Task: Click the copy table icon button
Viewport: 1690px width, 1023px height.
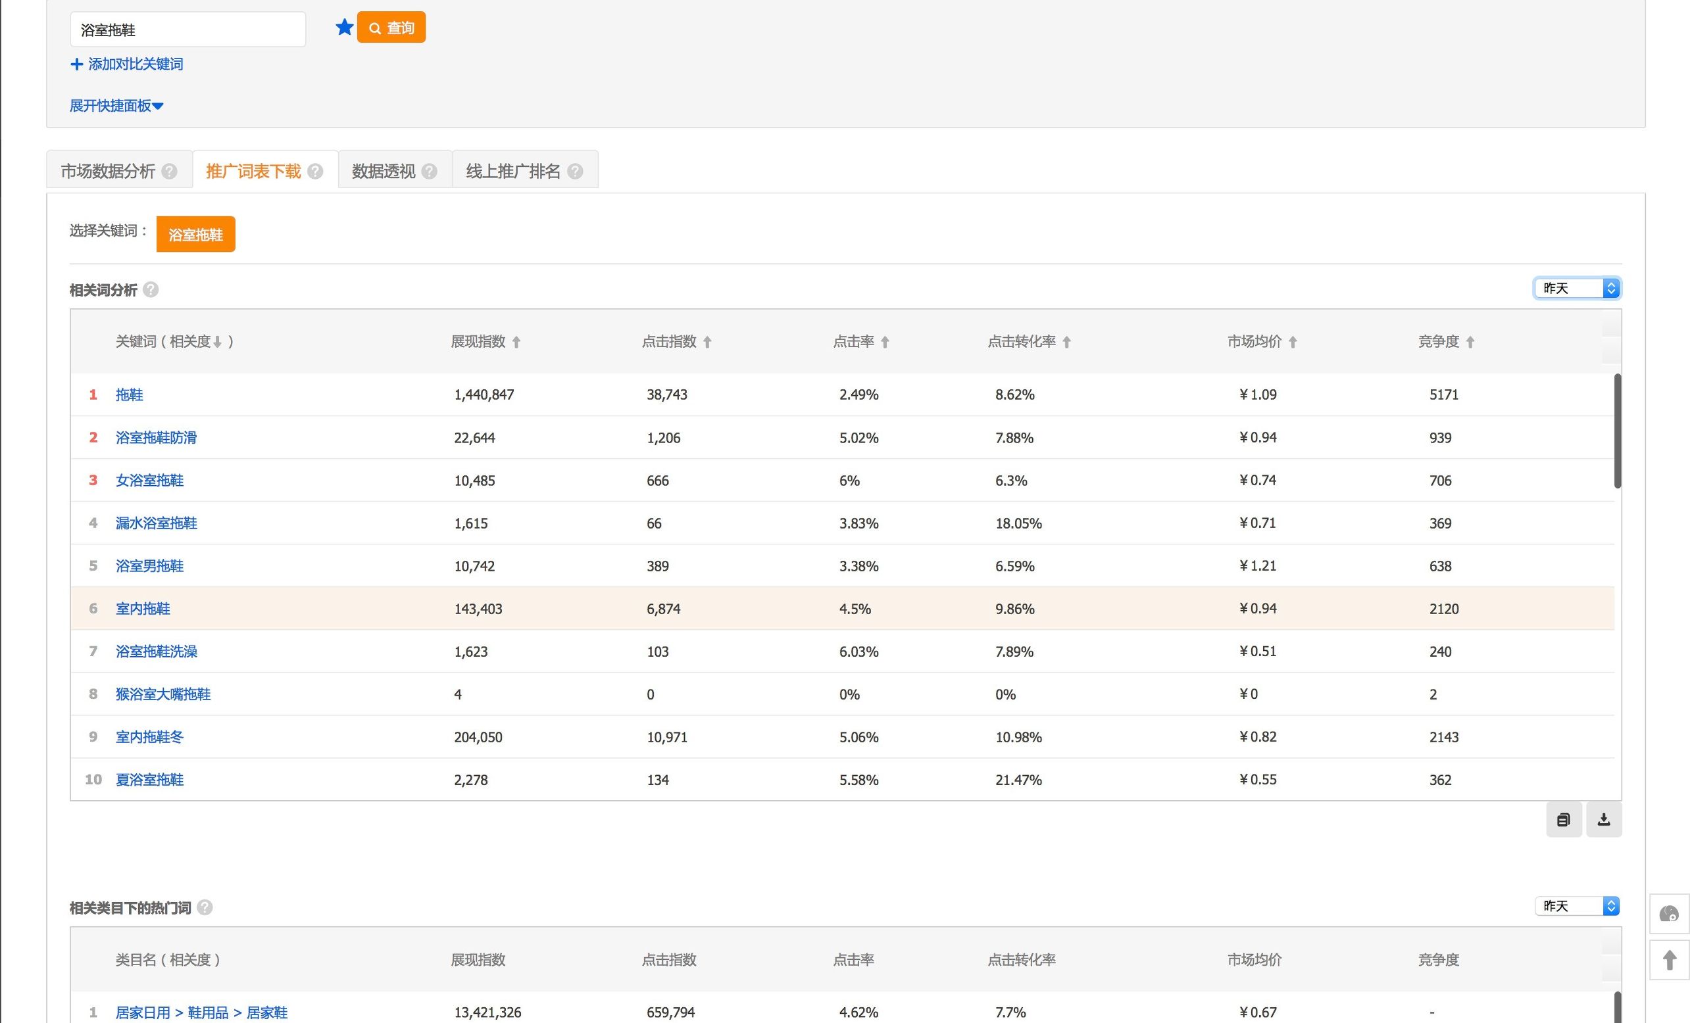Action: (1563, 819)
